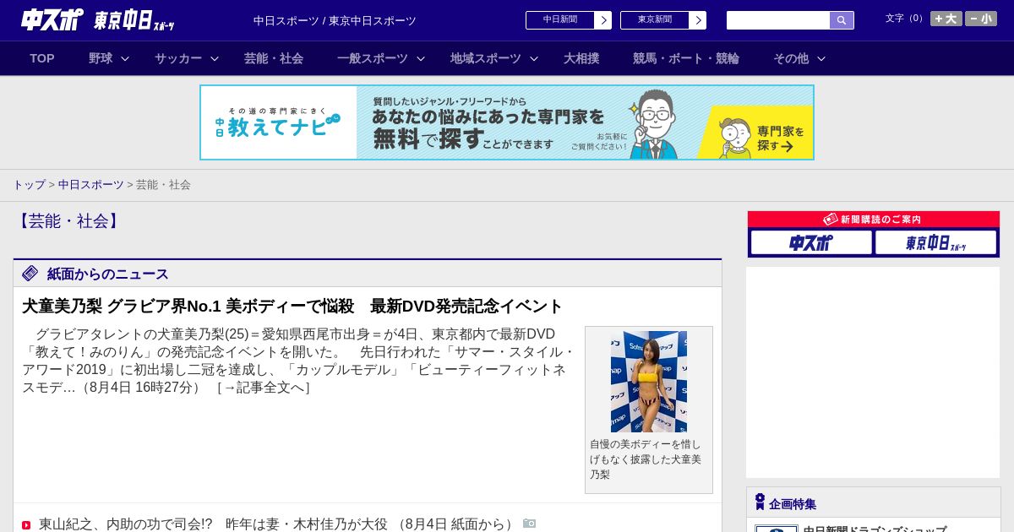
Task: Increase font size with 大 button
Action: click(946, 19)
